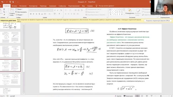This screenshot has height=97, width=173.
Task: Open the Конструктор ribbon tab
Action: click(33, 6)
